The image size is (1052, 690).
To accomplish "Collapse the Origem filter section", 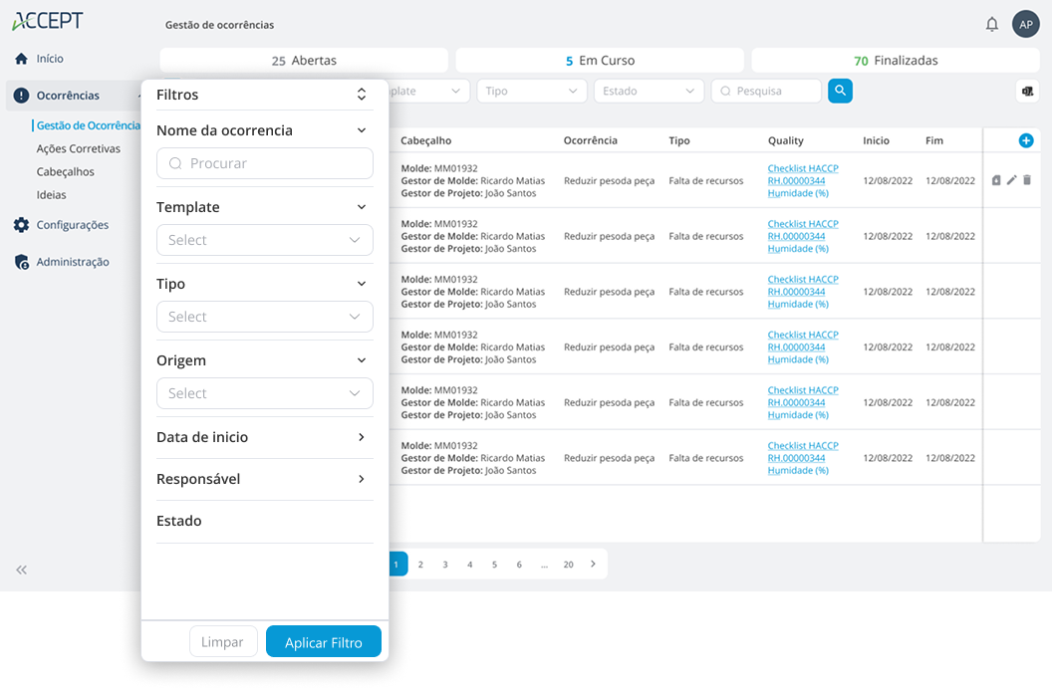I will [x=362, y=360].
